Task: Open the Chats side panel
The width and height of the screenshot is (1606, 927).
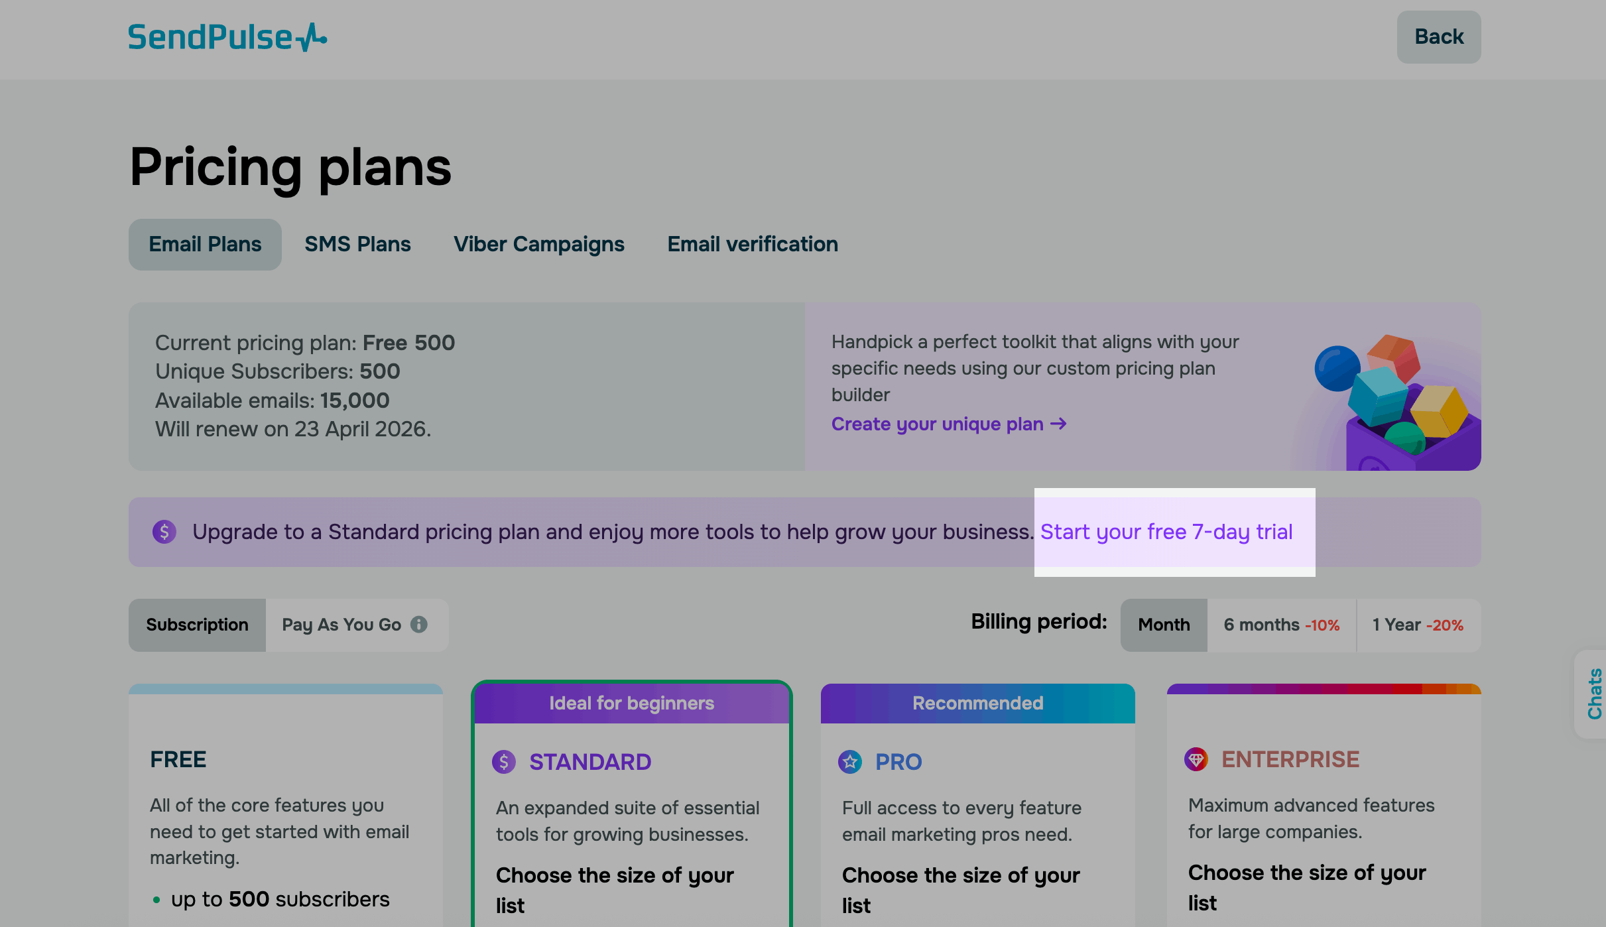Action: point(1594,694)
